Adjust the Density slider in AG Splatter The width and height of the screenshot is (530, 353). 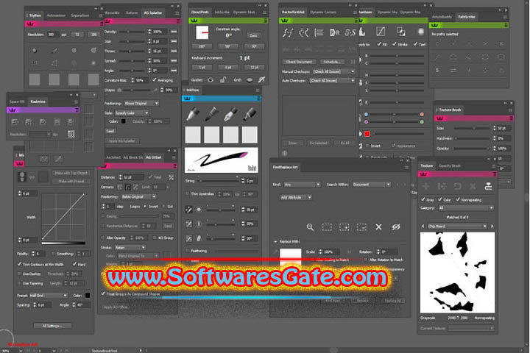click(x=132, y=32)
